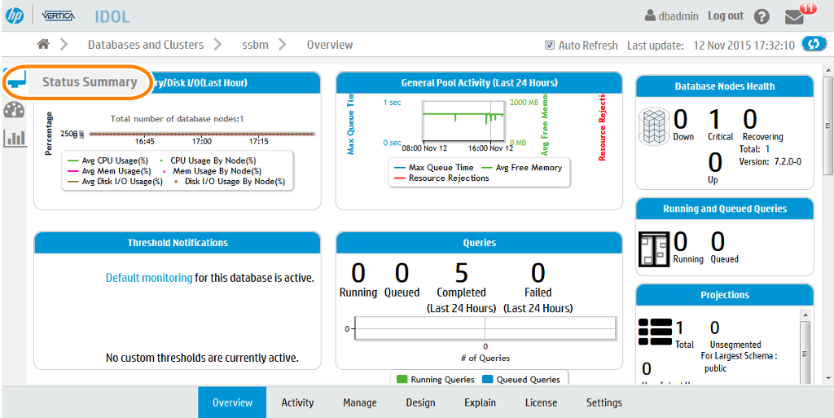The width and height of the screenshot is (834, 418).
Task: Click the running queries server icon
Action: (654, 248)
